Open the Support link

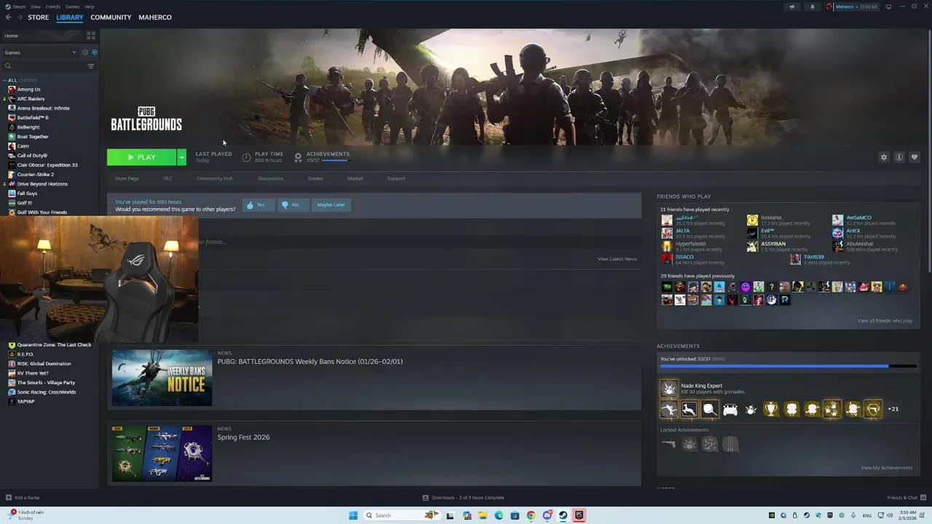point(396,178)
